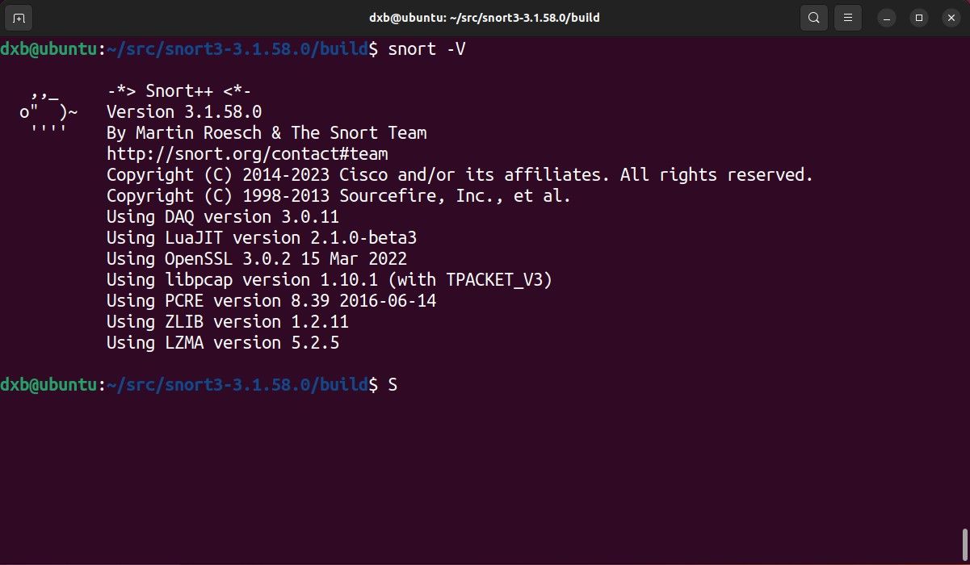Screen dimensions: 970x565
Task: Maximize the terminal window
Action: pyautogui.click(x=919, y=17)
